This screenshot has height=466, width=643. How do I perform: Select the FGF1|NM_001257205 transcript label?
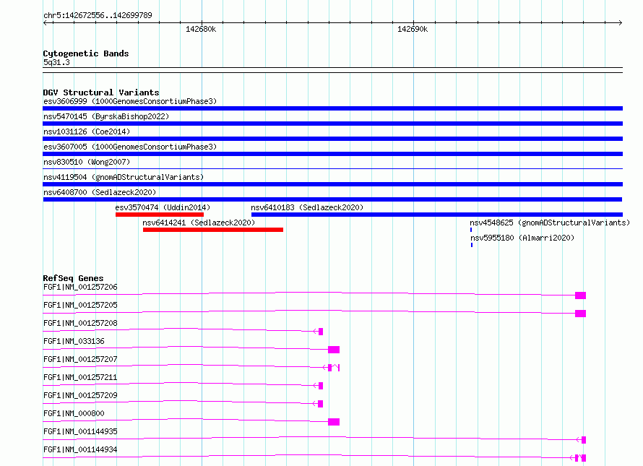(80, 305)
